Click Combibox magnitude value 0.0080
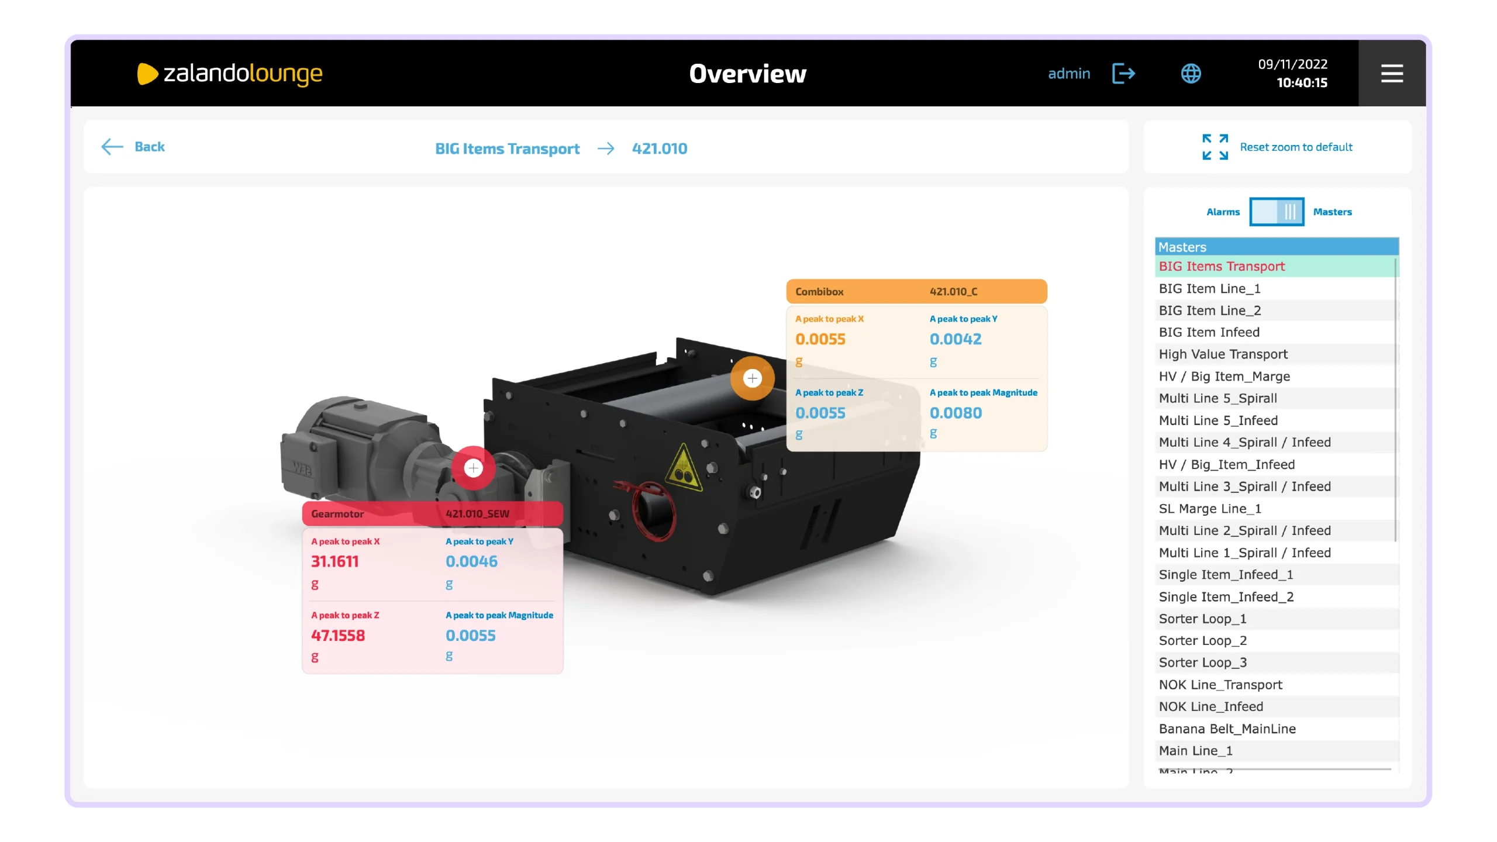The width and height of the screenshot is (1497, 842). coord(956,413)
